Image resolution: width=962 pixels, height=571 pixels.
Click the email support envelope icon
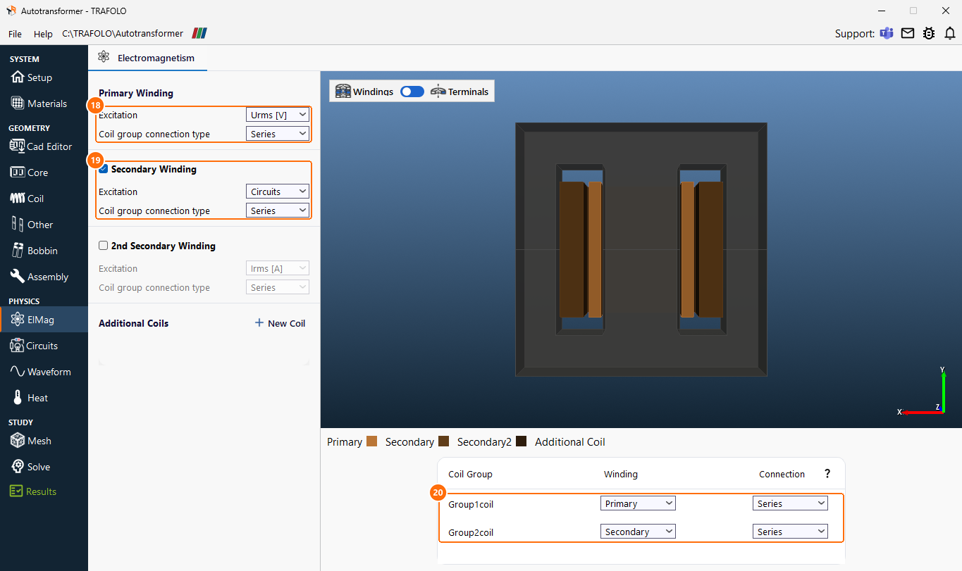click(x=908, y=33)
